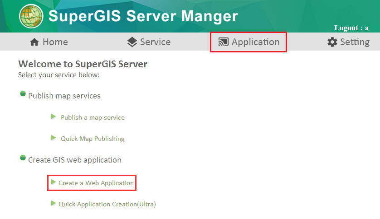The width and height of the screenshot is (380, 219).
Task: Click the Publish map services heading
Action: (64, 96)
